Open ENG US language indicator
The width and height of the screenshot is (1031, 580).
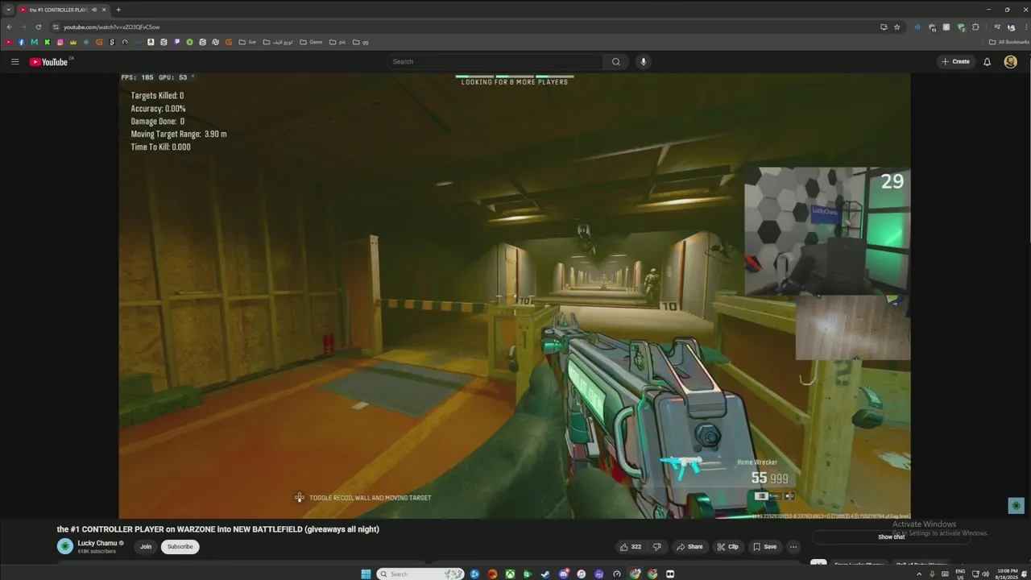pyautogui.click(x=960, y=574)
